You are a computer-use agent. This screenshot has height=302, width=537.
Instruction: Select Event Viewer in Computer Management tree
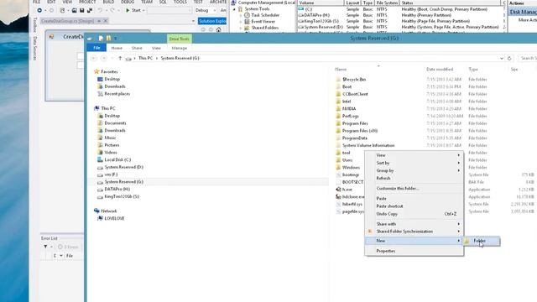point(263,21)
